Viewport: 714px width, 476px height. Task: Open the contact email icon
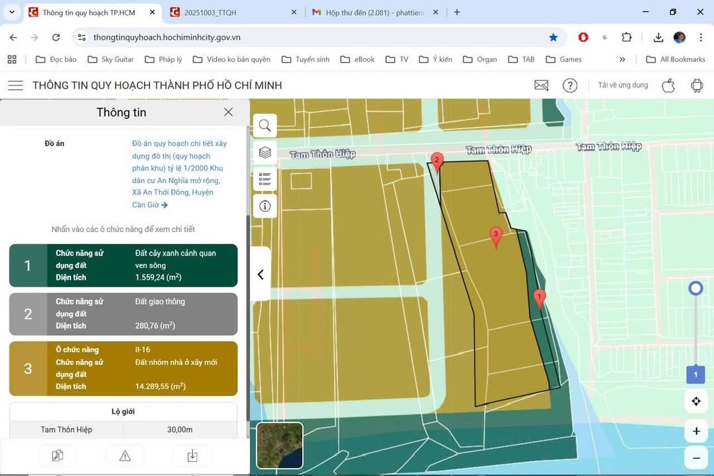tap(541, 85)
